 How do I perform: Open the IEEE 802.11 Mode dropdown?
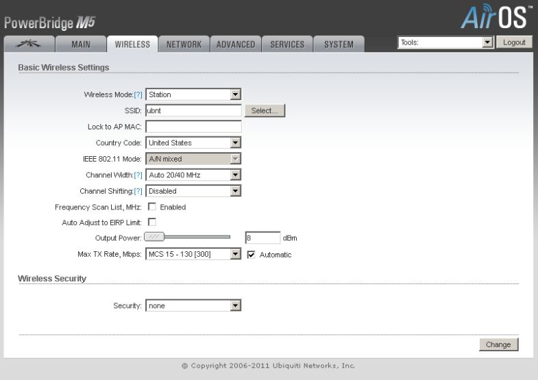(x=193, y=159)
